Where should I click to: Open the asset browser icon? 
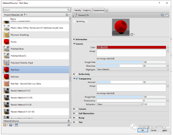17,125
